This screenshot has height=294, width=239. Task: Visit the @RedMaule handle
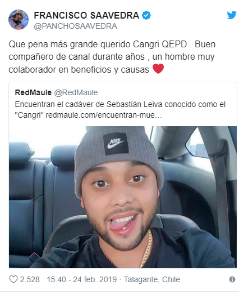pos(76,92)
